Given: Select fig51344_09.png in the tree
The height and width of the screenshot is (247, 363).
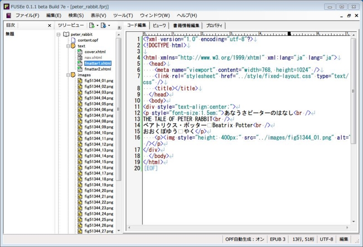Looking at the screenshot, I should [99, 127].
